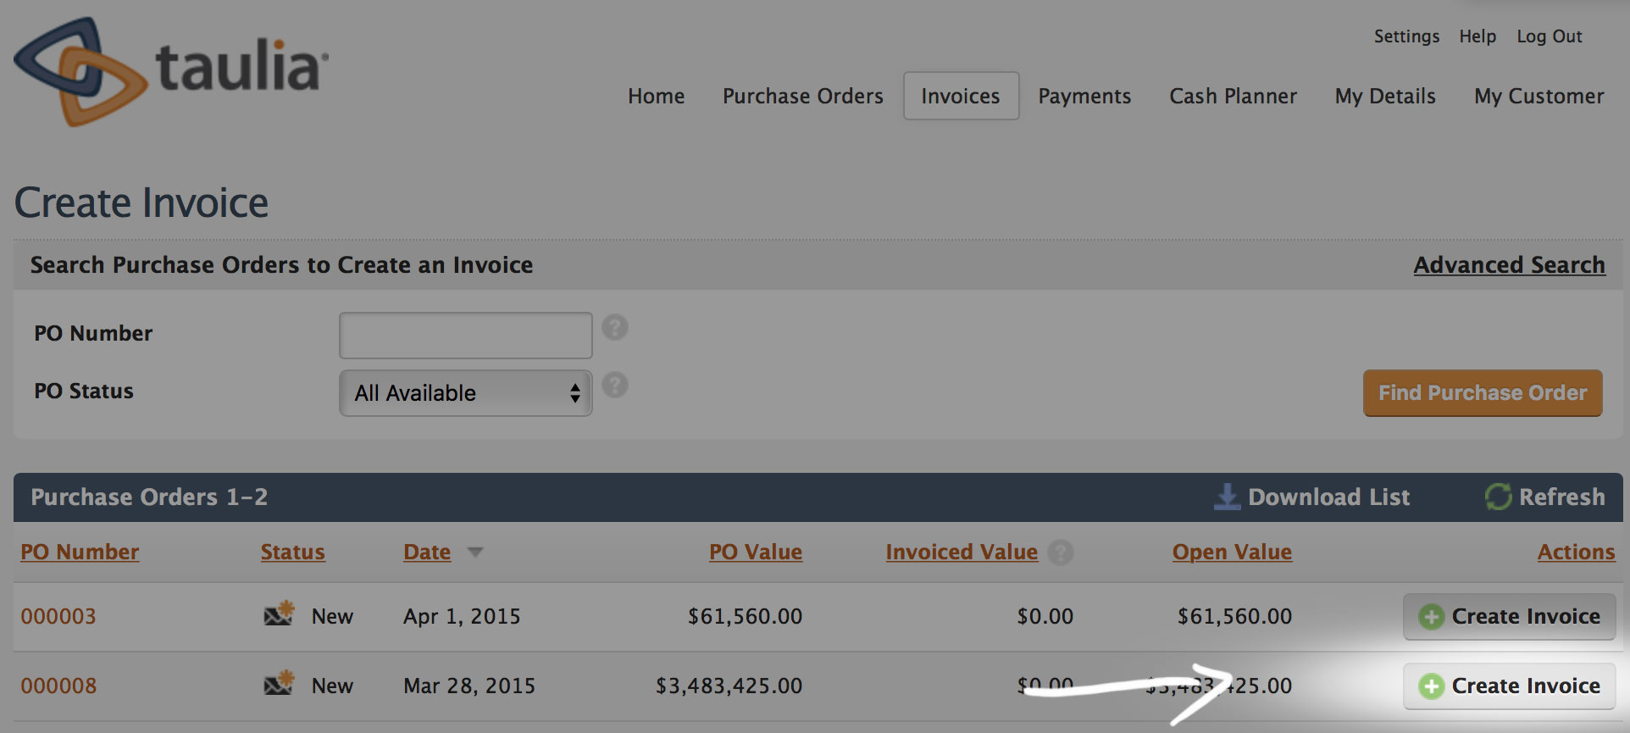Click the green Refresh arrows icon
This screenshot has width=1630, height=733.
[x=1498, y=497]
